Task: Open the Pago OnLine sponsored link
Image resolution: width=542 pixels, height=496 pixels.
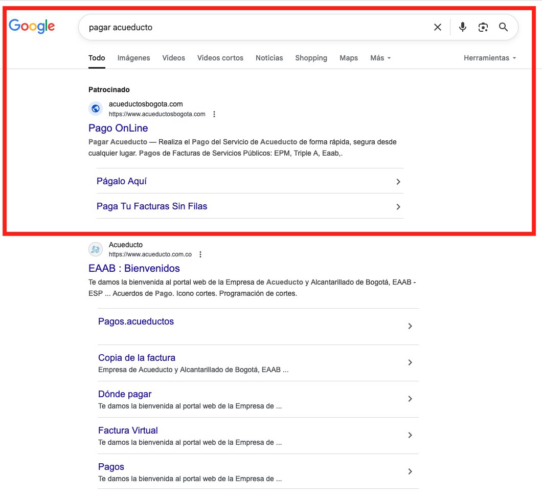Action: [118, 128]
